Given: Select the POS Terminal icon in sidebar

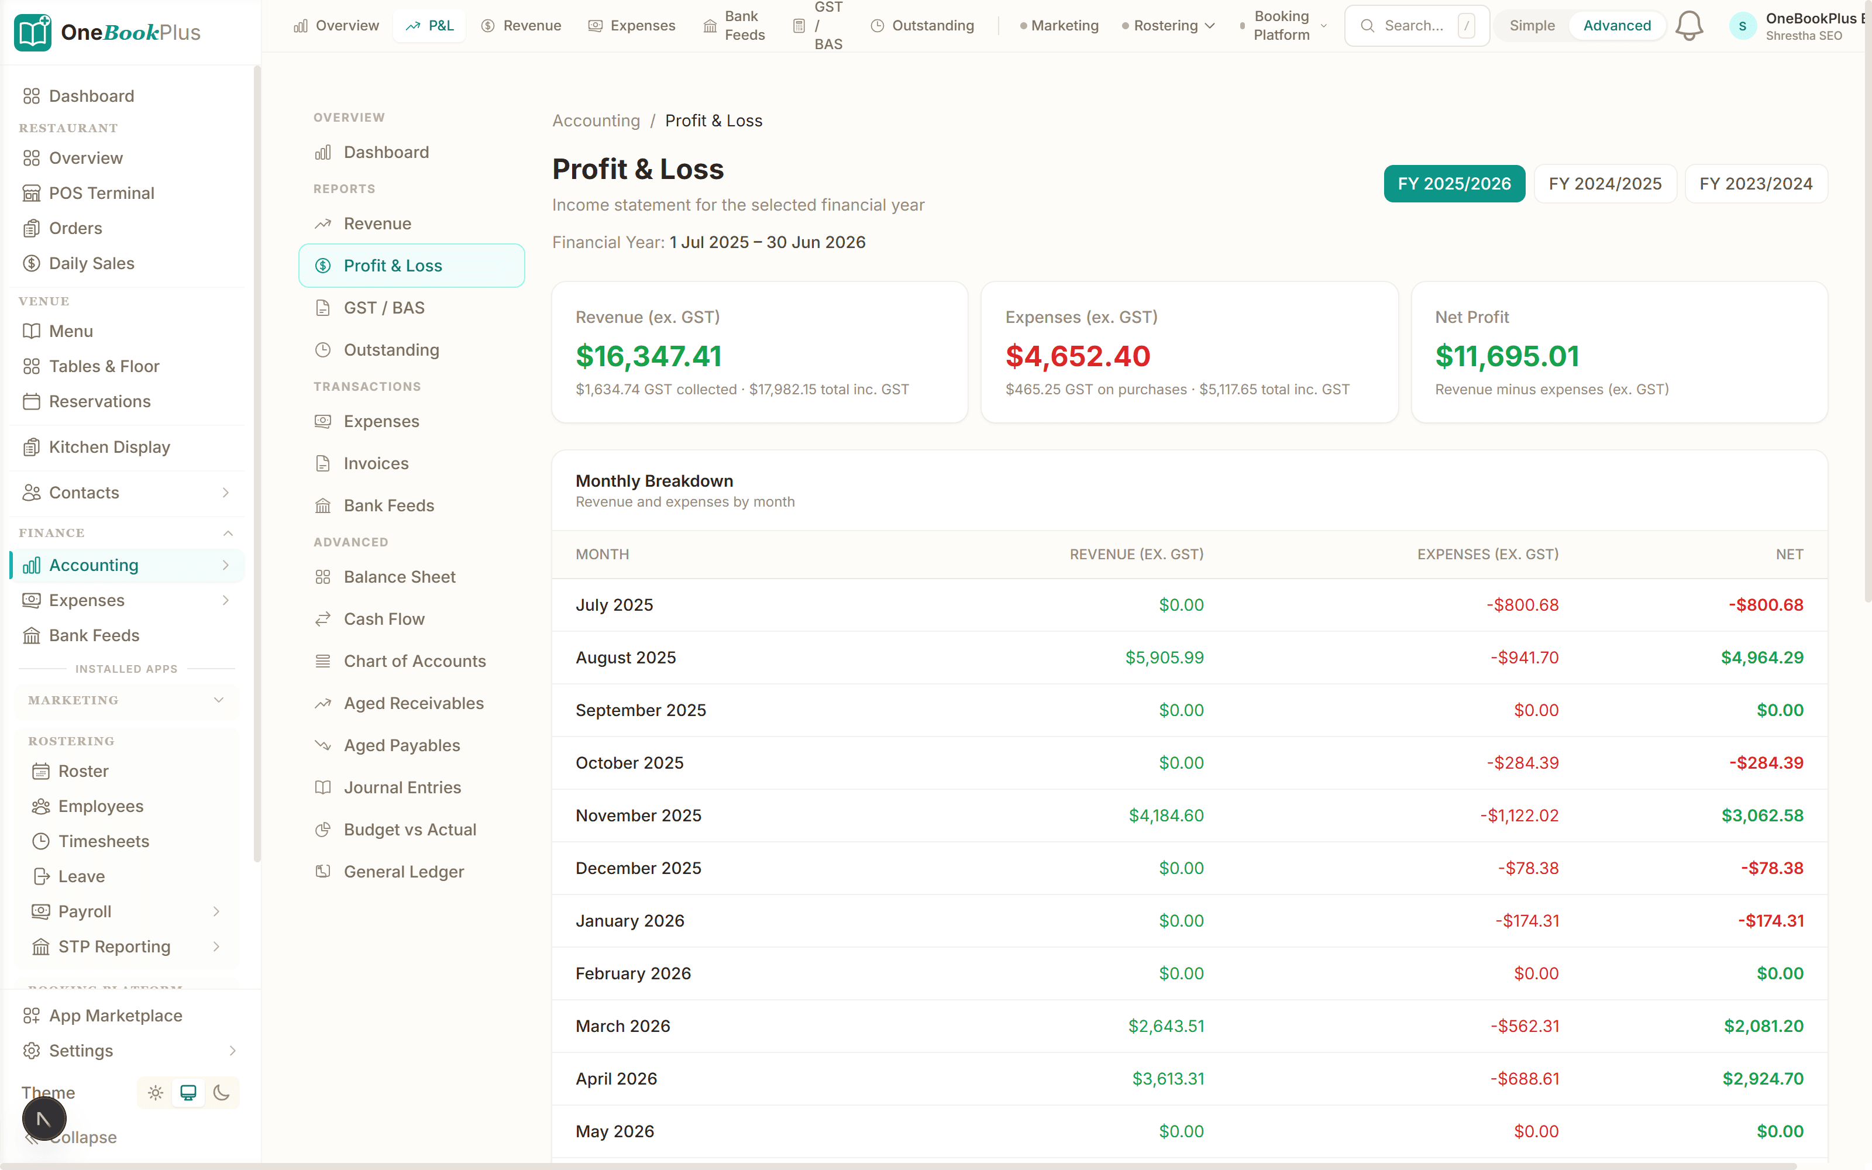Looking at the screenshot, I should tap(31, 192).
